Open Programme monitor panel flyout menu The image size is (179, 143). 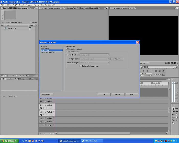pyautogui.click(x=177, y=8)
